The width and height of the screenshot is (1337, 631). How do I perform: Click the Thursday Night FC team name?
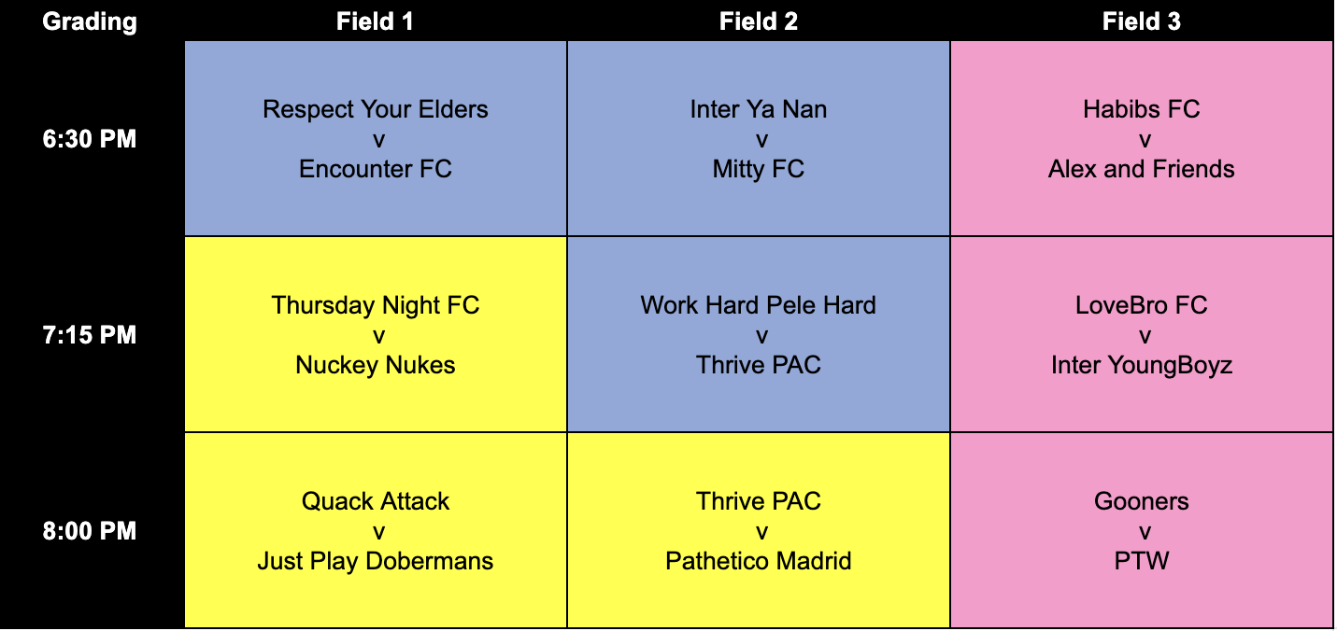[x=376, y=305]
